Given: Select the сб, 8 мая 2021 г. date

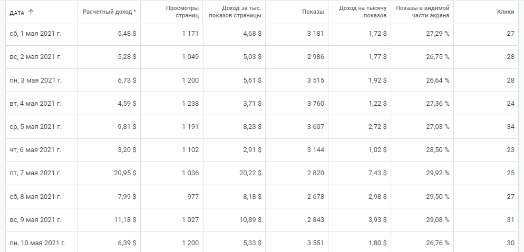Looking at the screenshot, I should [36, 197].
